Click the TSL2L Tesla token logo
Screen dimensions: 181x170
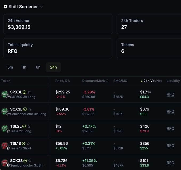click(5, 128)
